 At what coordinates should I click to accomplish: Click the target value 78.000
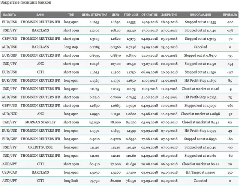[x=115, y=122]
